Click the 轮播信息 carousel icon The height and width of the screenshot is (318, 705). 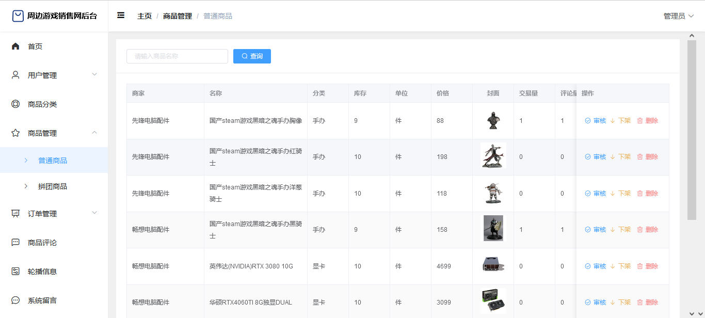[15, 272]
